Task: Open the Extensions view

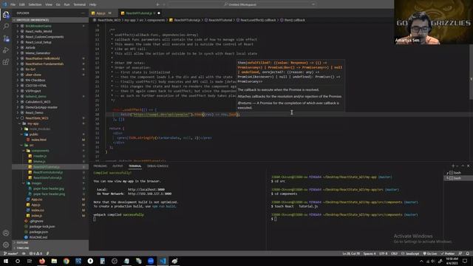Action: pos(6,62)
